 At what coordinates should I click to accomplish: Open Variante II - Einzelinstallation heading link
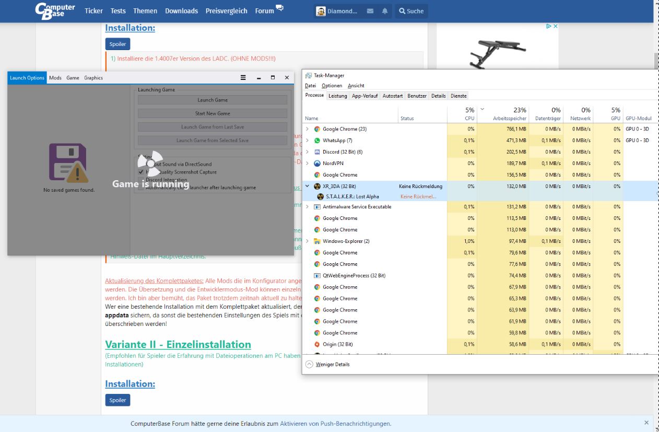178,344
